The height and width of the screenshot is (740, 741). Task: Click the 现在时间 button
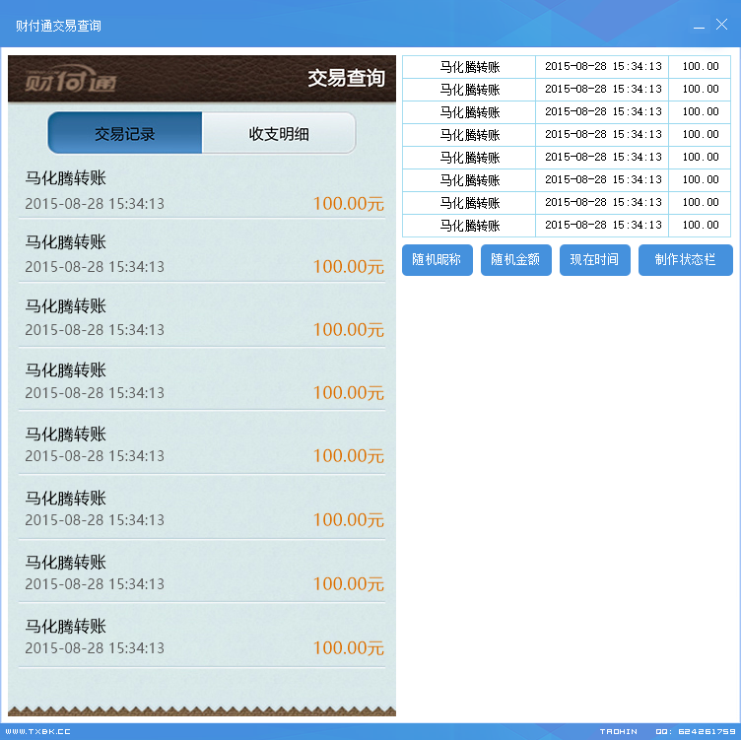click(594, 259)
